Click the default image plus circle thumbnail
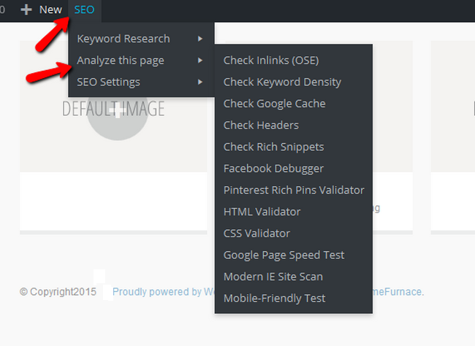 (x=117, y=111)
